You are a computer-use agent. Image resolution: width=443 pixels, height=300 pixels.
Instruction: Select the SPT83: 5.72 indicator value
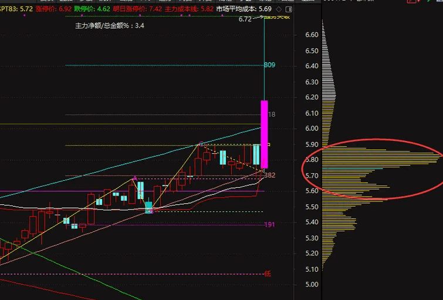click(16, 9)
